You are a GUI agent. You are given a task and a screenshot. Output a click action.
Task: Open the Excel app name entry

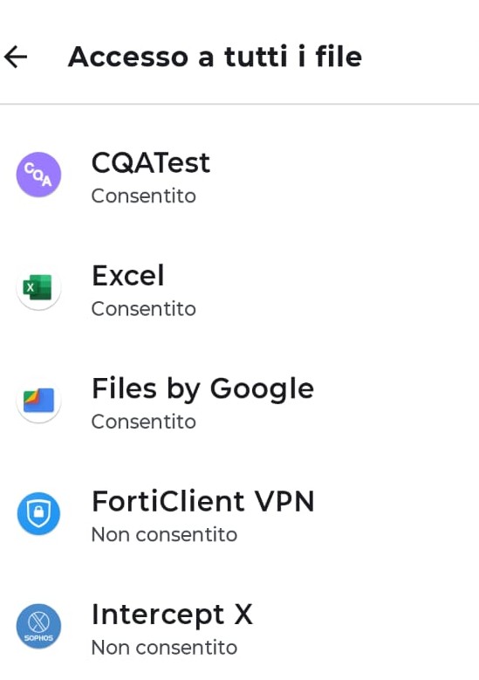(128, 276)
